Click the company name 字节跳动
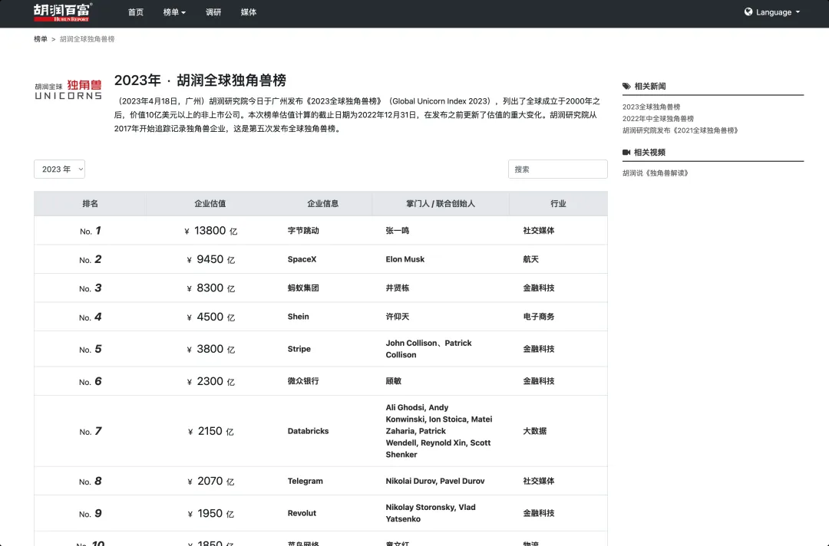Viewport: 829px width, 546px height. [x=303, y=231]
